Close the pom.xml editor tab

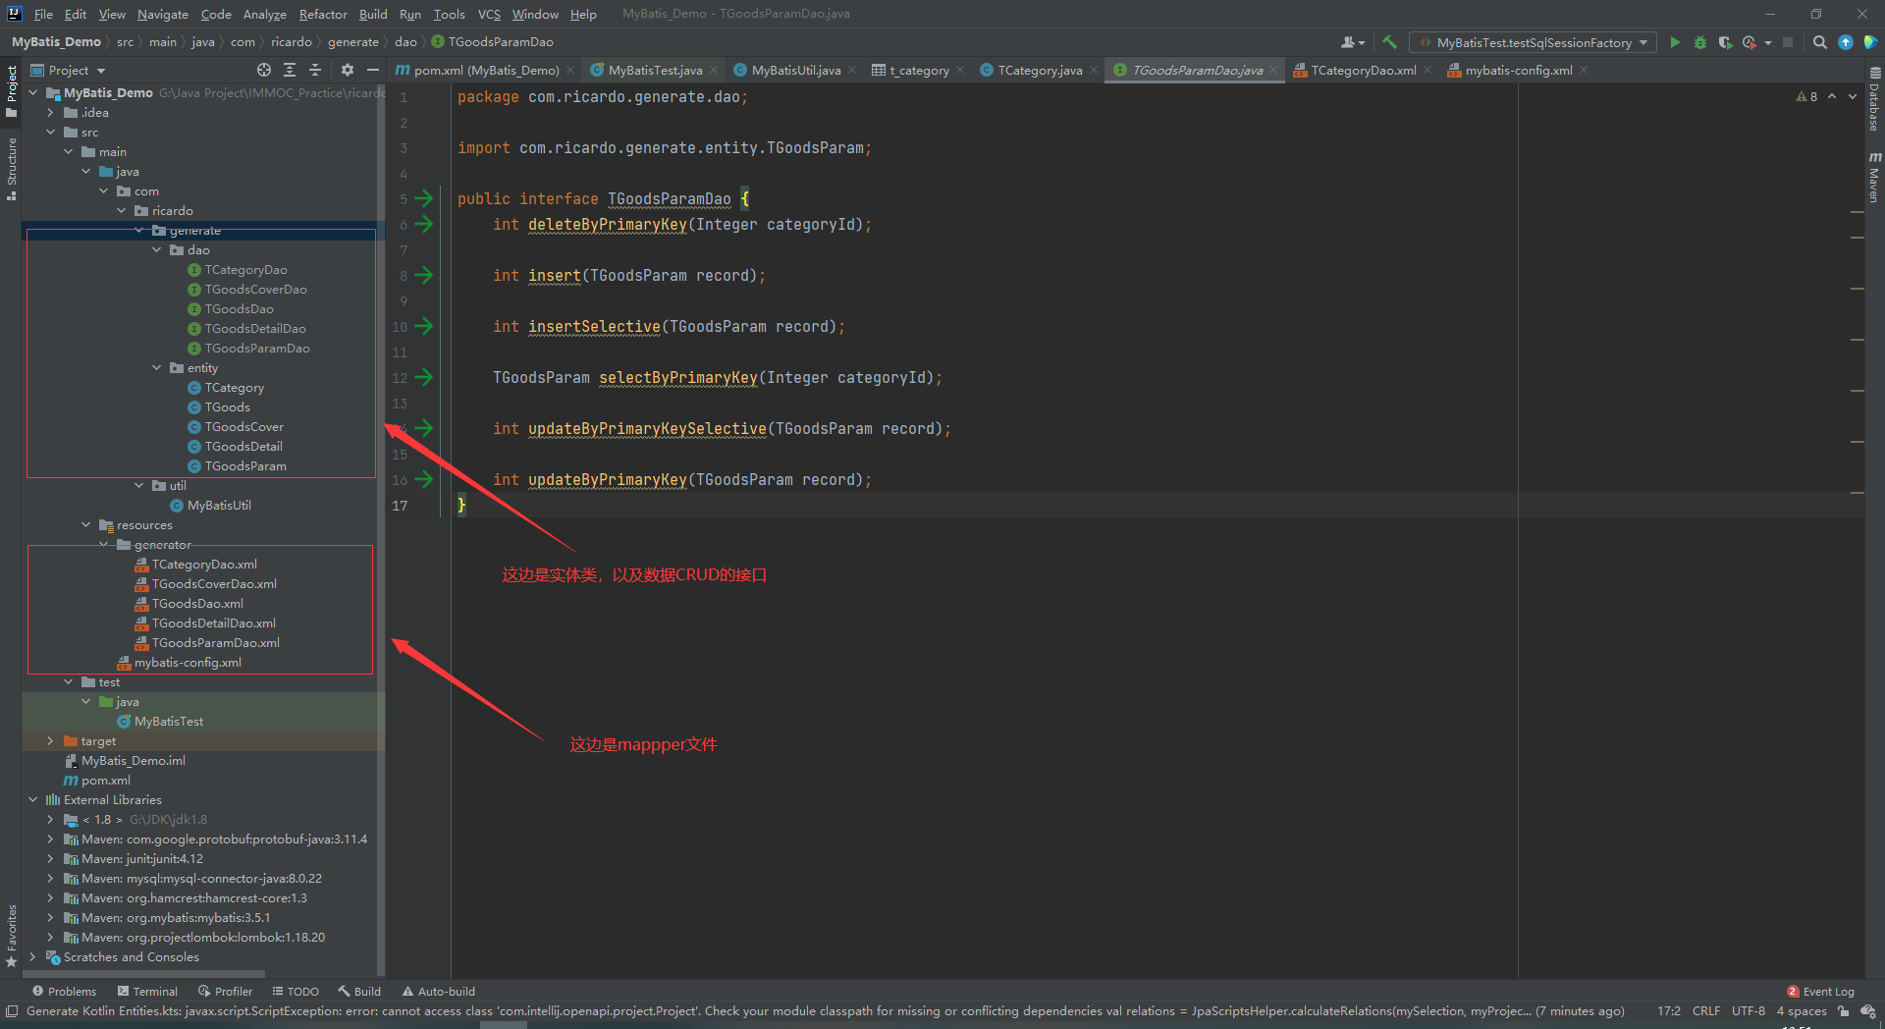[x=570, y=70]
